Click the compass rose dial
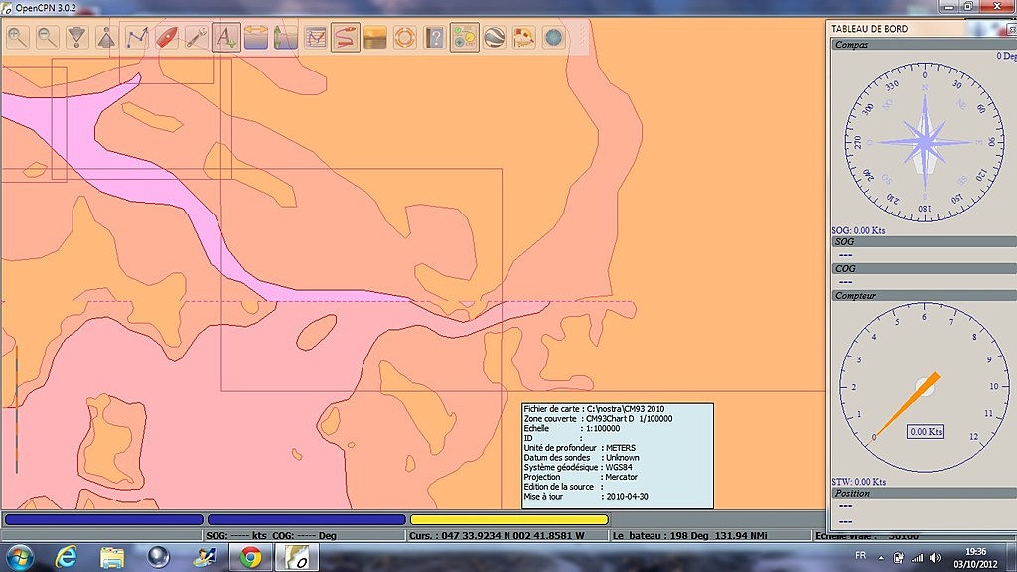Screen dimensions: 1017x572 tap(925, 142)
